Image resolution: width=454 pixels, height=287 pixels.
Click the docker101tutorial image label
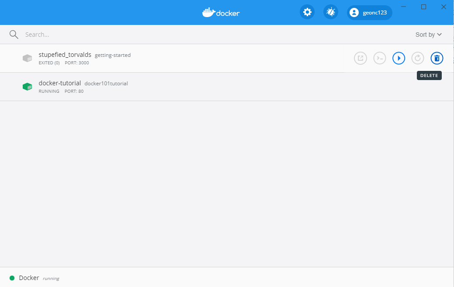[x=106, y=84]
